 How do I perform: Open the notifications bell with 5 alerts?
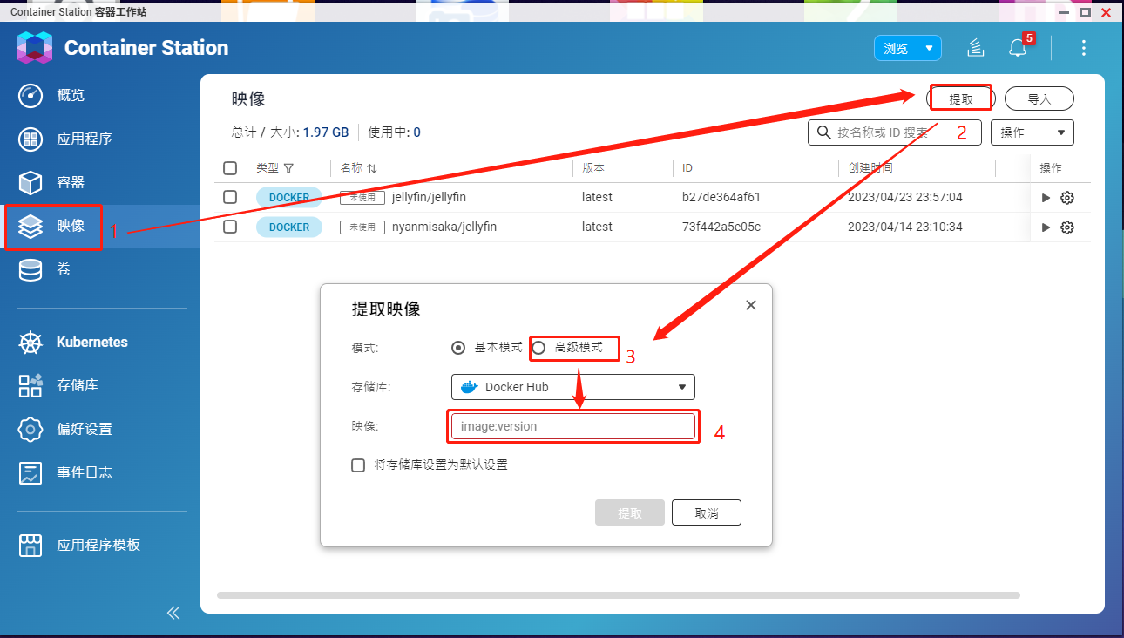(x=1018, y=48)
